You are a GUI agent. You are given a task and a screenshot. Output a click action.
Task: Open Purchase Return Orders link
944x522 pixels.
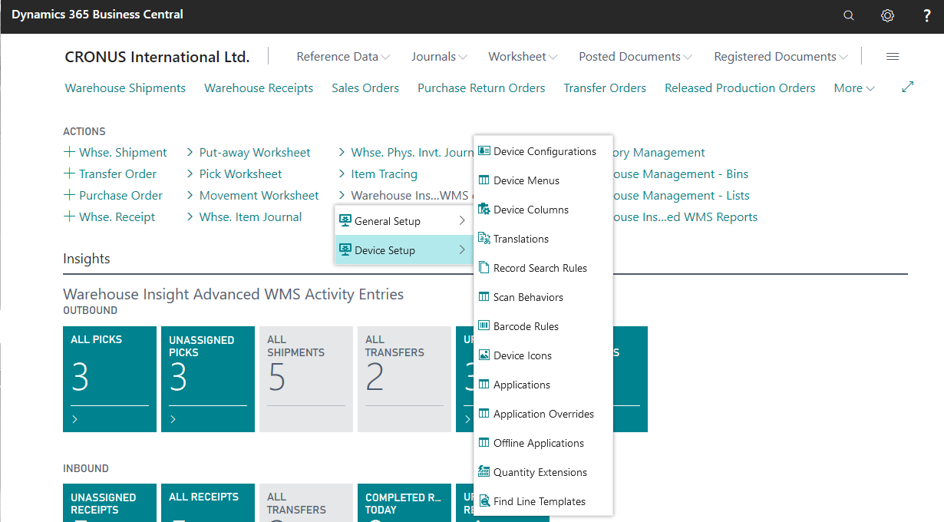(x=481, y=88)
